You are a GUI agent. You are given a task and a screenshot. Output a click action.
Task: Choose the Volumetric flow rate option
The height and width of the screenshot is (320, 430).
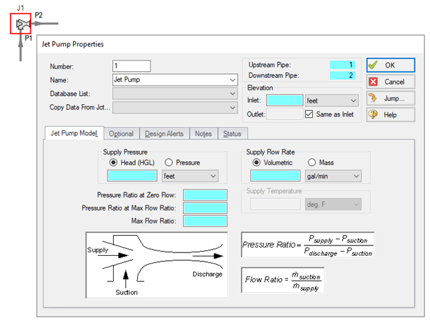pos(256,163)
